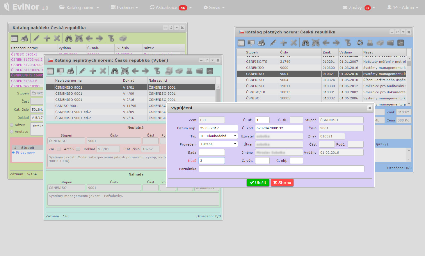This screenshot has width=425, height=256.
Task: Click the filter funnel icon in Katalog neplatných norem
Action: pos(157,71)
